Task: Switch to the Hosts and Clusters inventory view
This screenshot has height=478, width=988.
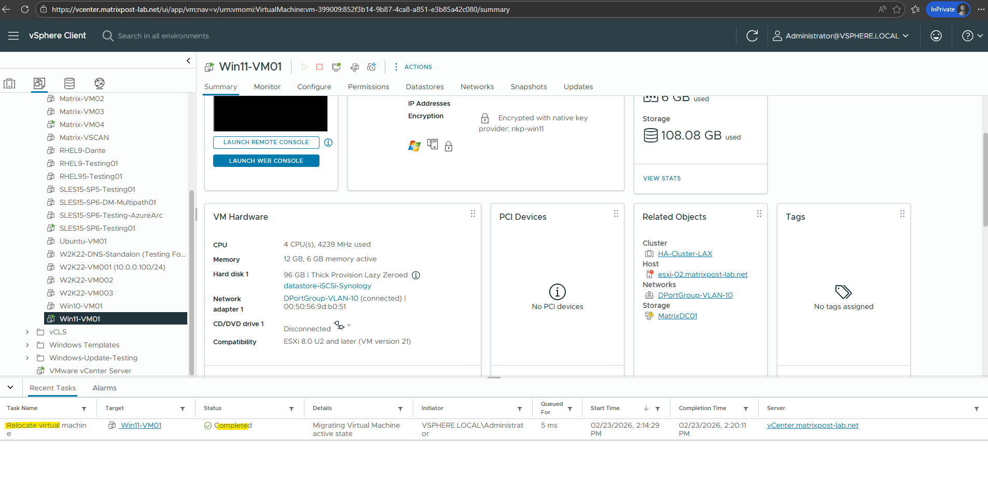Action: pos(9,83)
